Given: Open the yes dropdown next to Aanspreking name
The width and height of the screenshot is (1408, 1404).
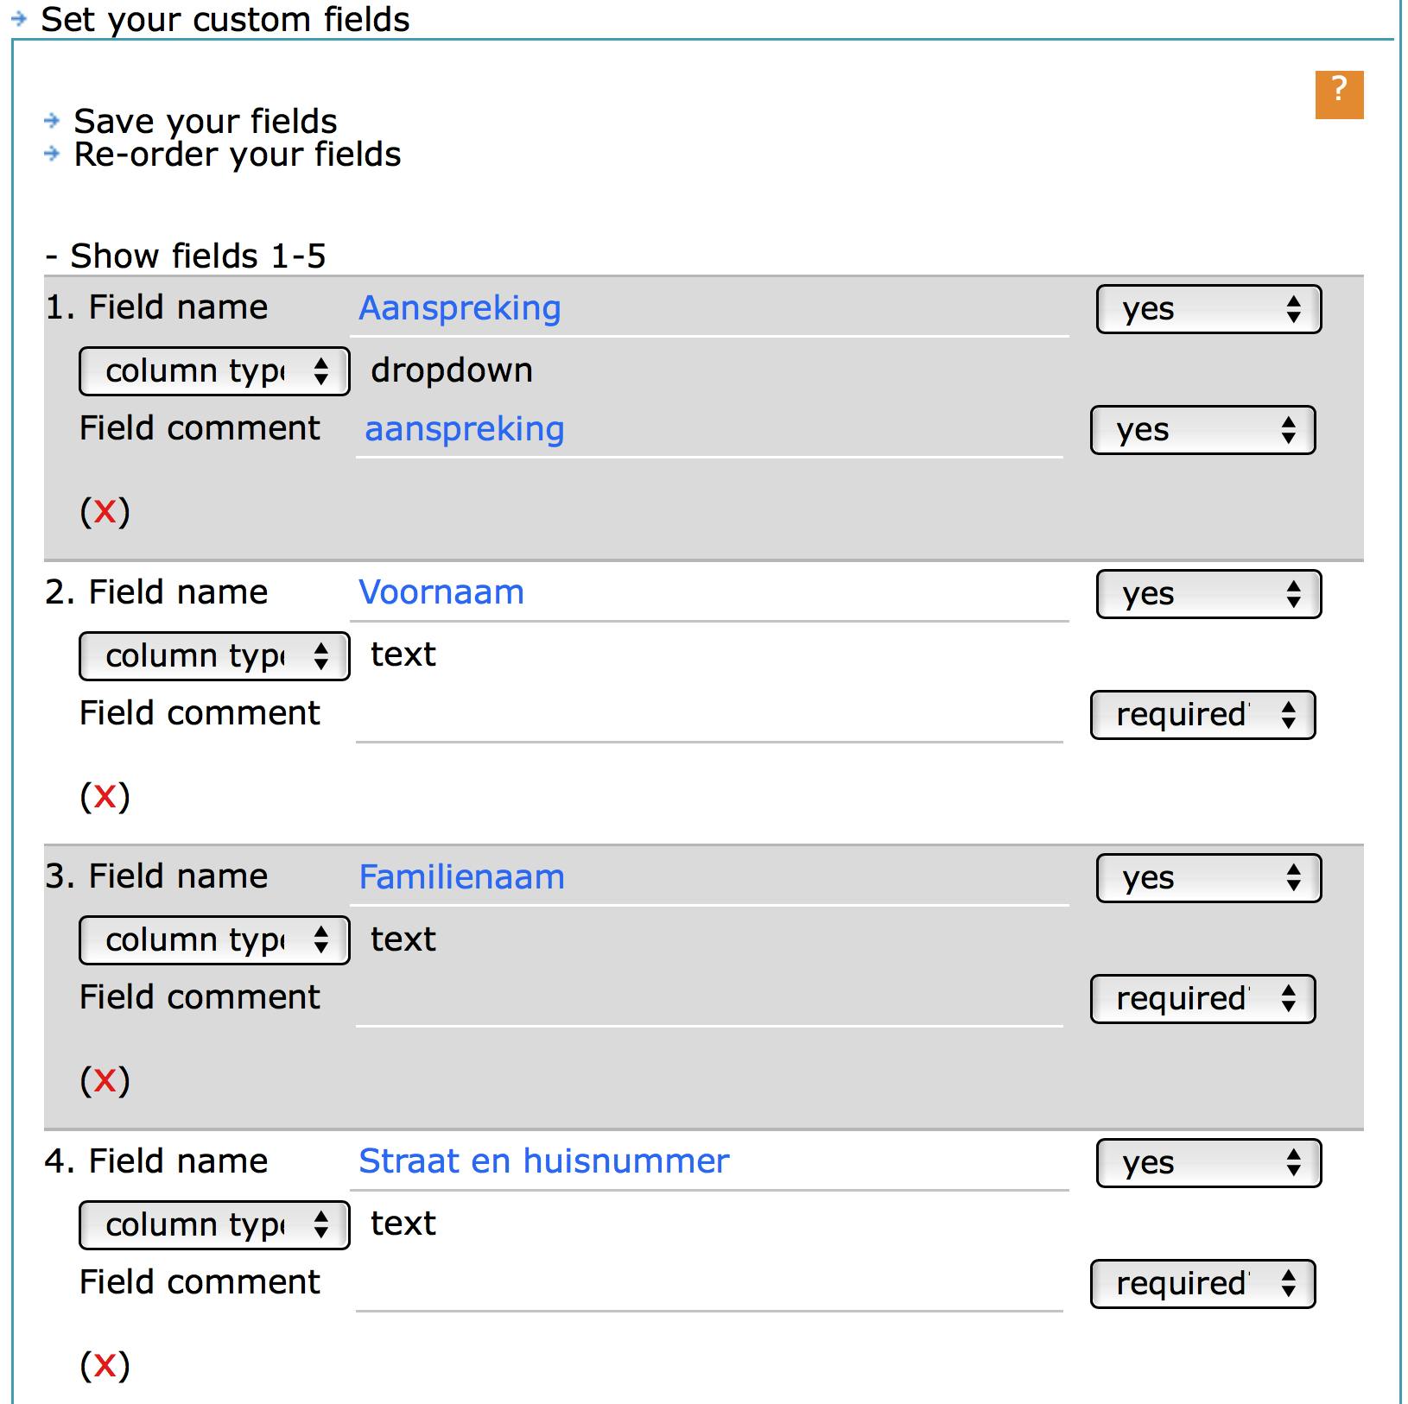Looking at the screenshot, I should (x=1208, y=309).
